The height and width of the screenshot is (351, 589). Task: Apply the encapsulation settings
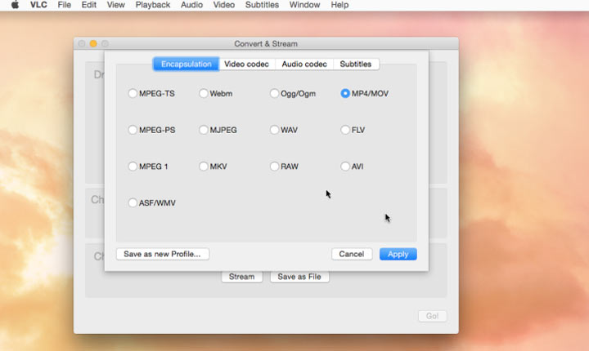tap(398, 254)
